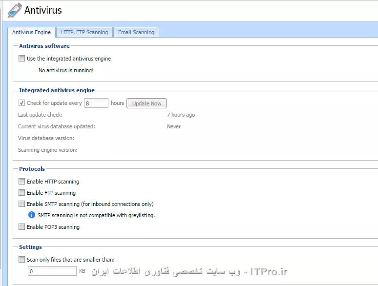
Task: Enable POP3 scanning checkbox
Action: click(21, 227)
